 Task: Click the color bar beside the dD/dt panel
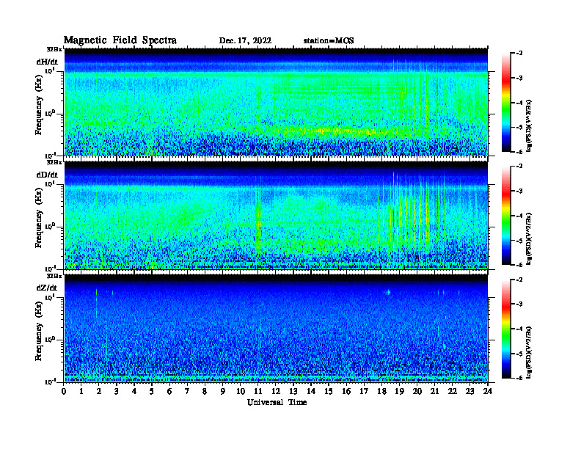(x=506, y=216)
